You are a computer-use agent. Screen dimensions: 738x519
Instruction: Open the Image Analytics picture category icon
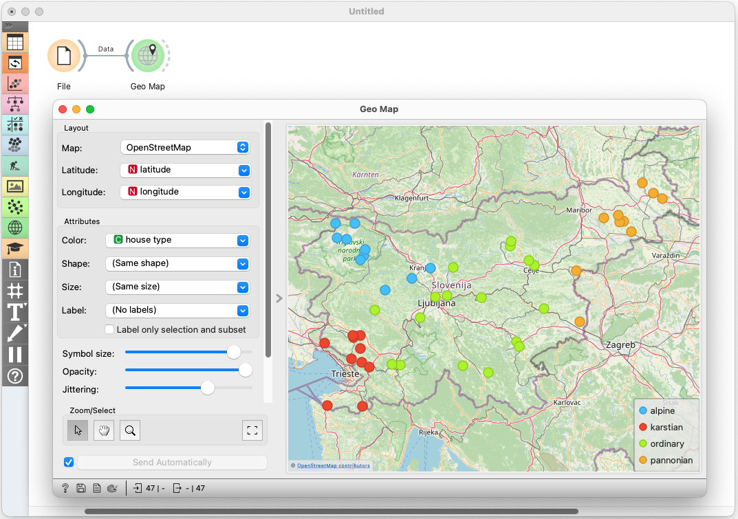point(15,186)
